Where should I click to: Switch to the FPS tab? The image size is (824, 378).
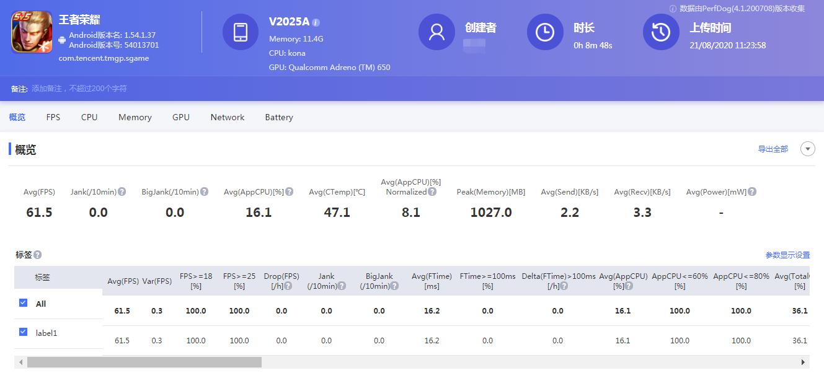pyautogui.click(x=53, y=116)
